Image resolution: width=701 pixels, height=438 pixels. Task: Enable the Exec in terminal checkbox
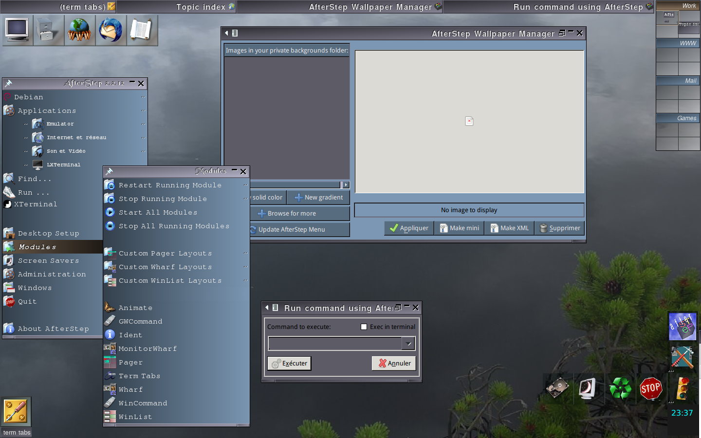point(364,327)
